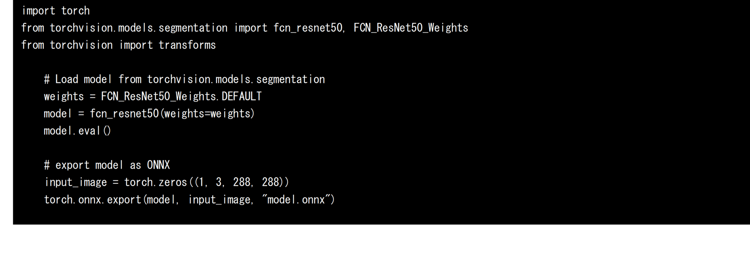Click 'input_image' argument in export call

219,200
